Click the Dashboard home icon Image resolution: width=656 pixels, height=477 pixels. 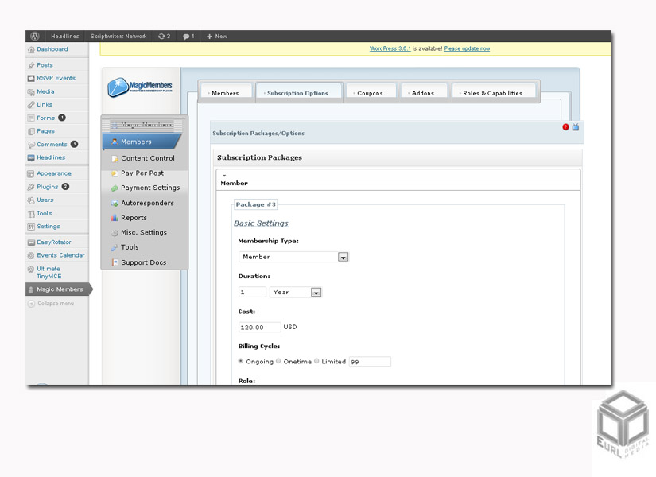tap(31, 50)
